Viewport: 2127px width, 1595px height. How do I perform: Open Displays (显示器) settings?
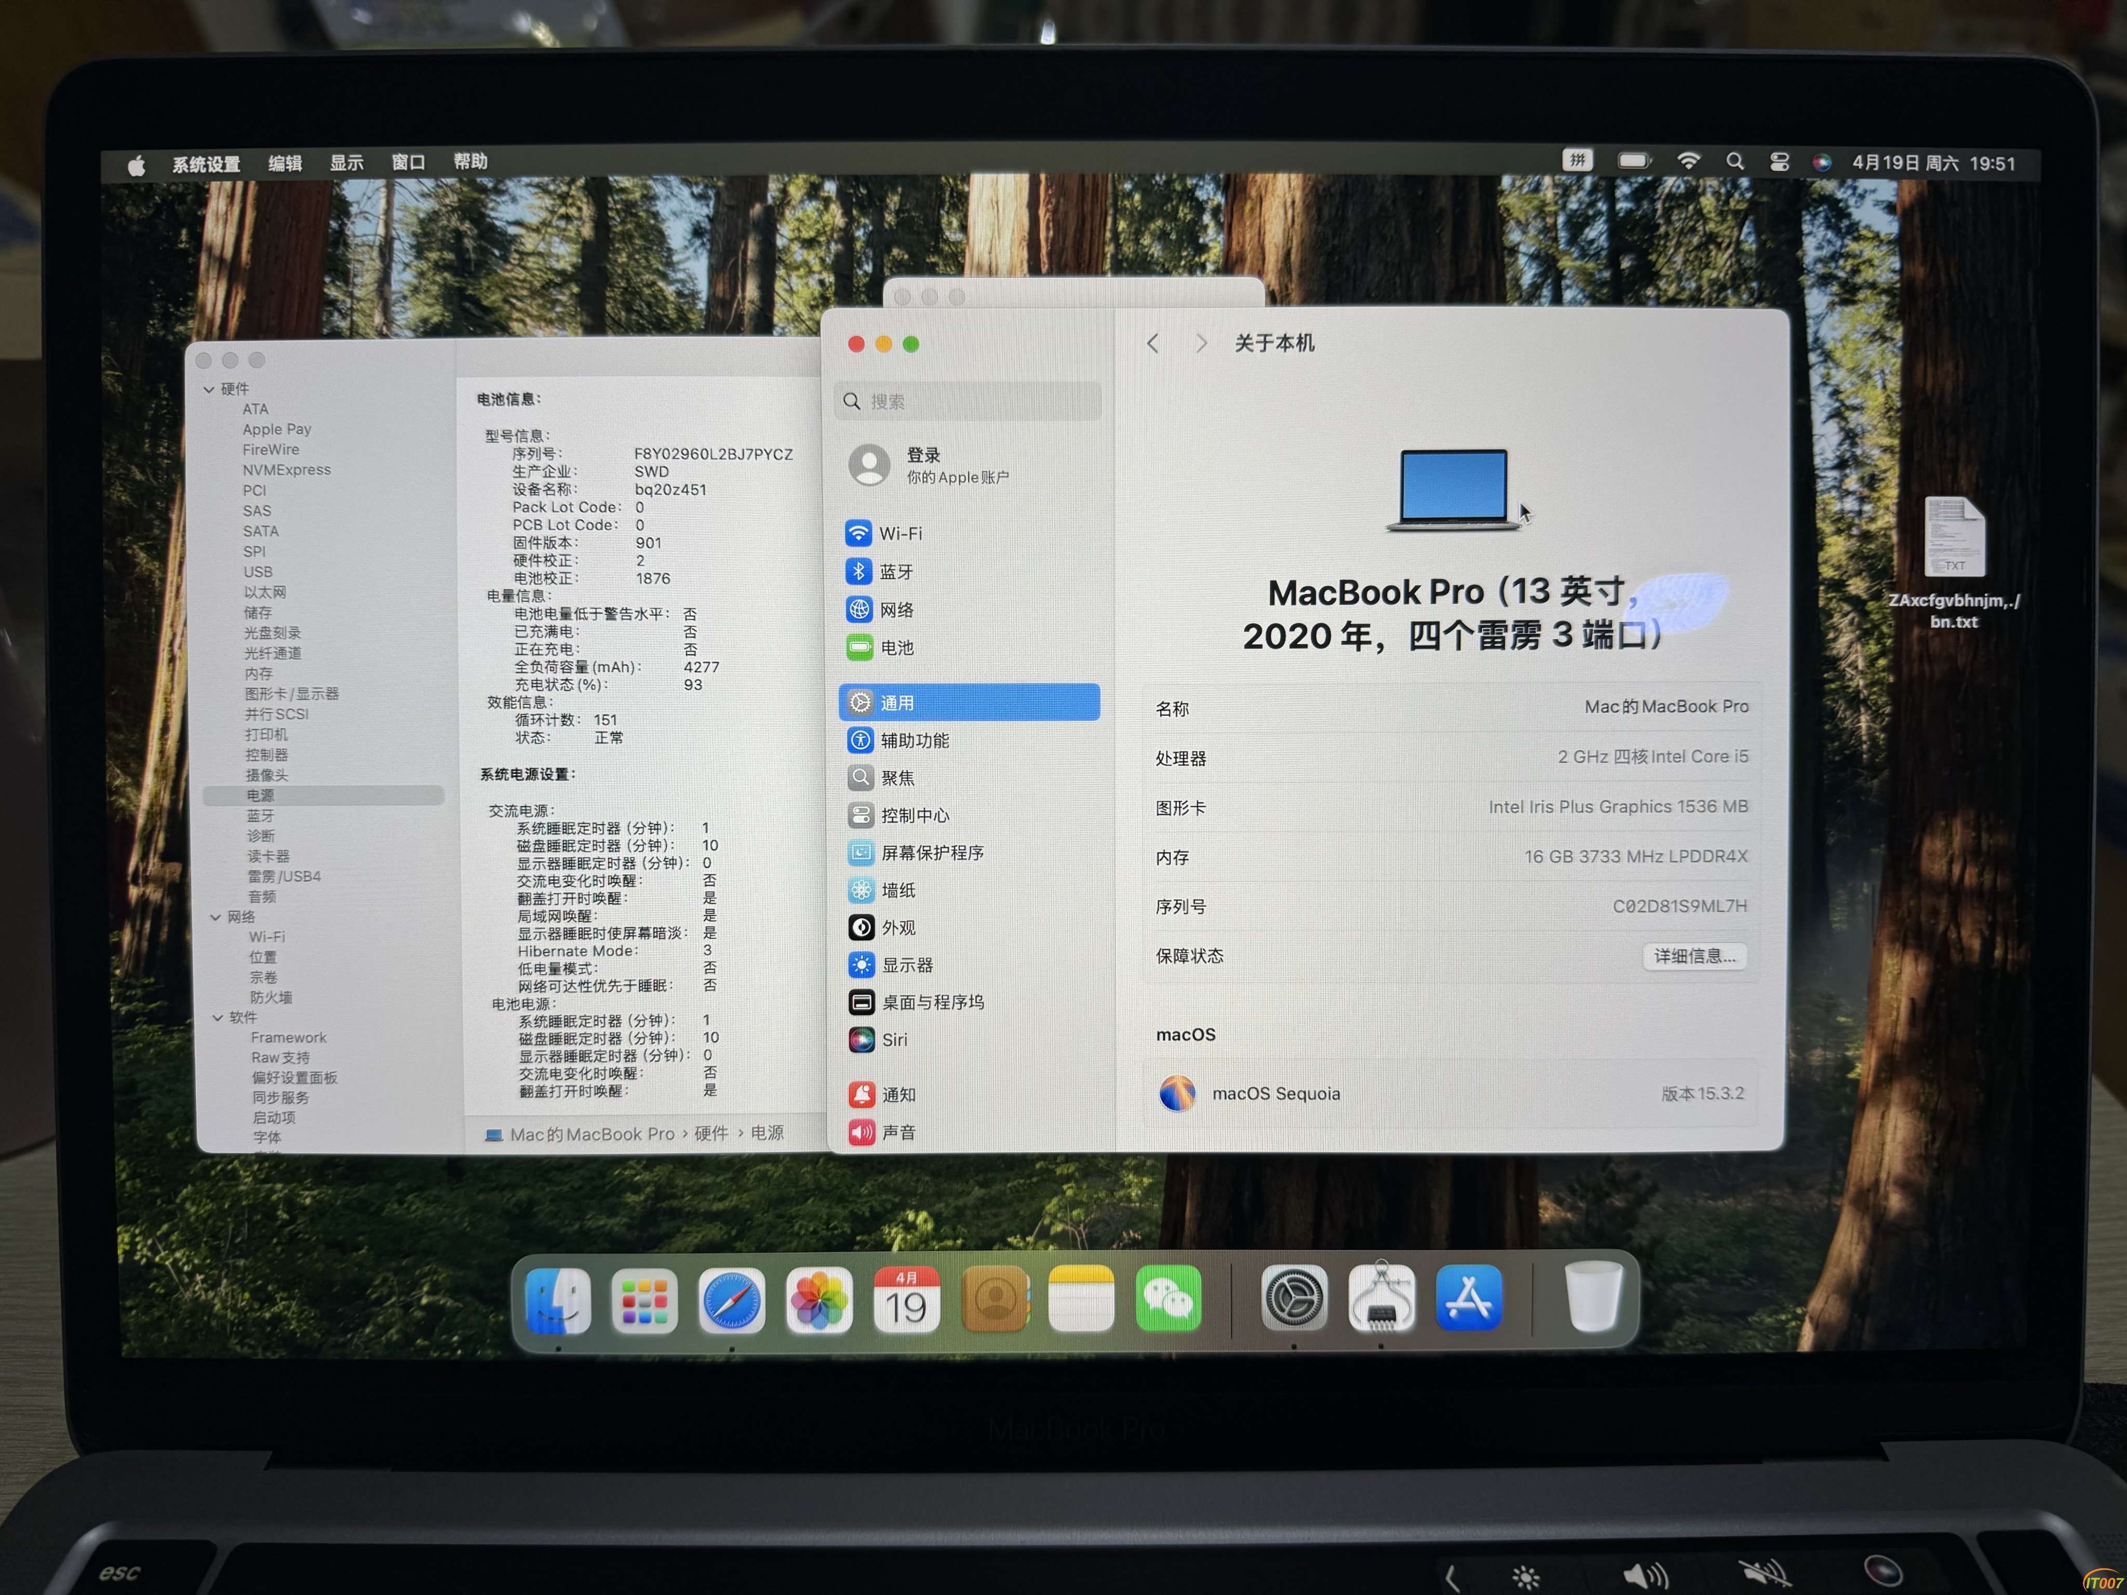(970, 965)
